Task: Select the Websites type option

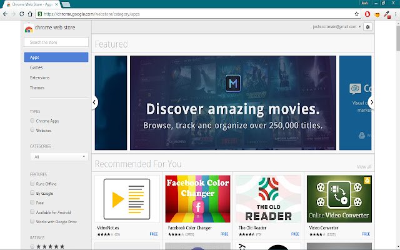Action: coord(32,130)
